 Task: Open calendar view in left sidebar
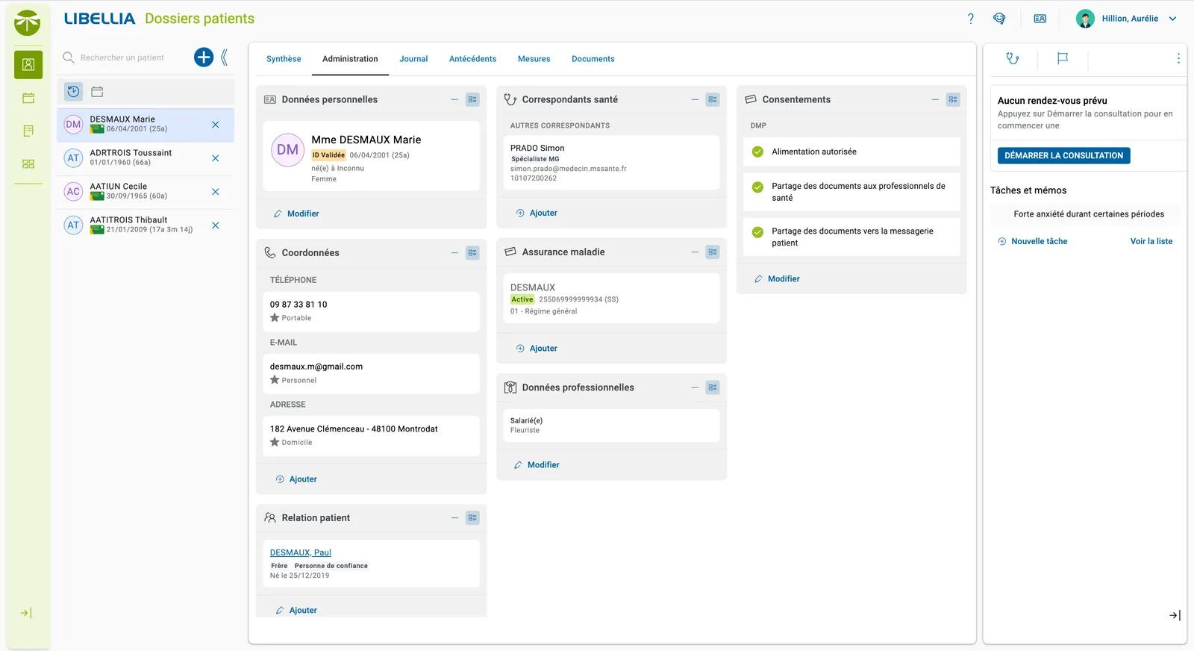point(28,98)
